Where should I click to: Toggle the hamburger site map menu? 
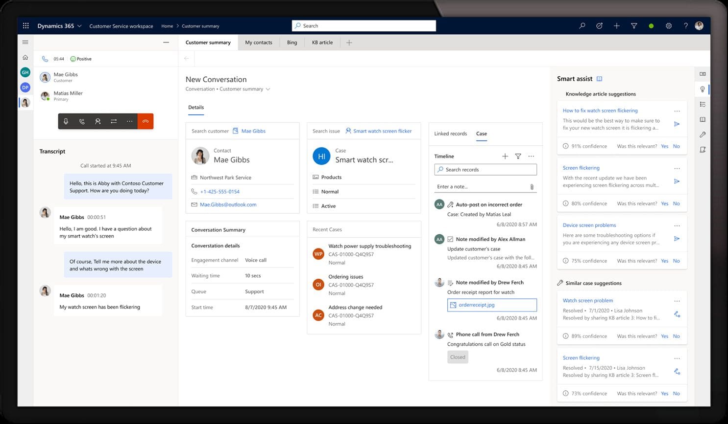(x=25, y=42)
